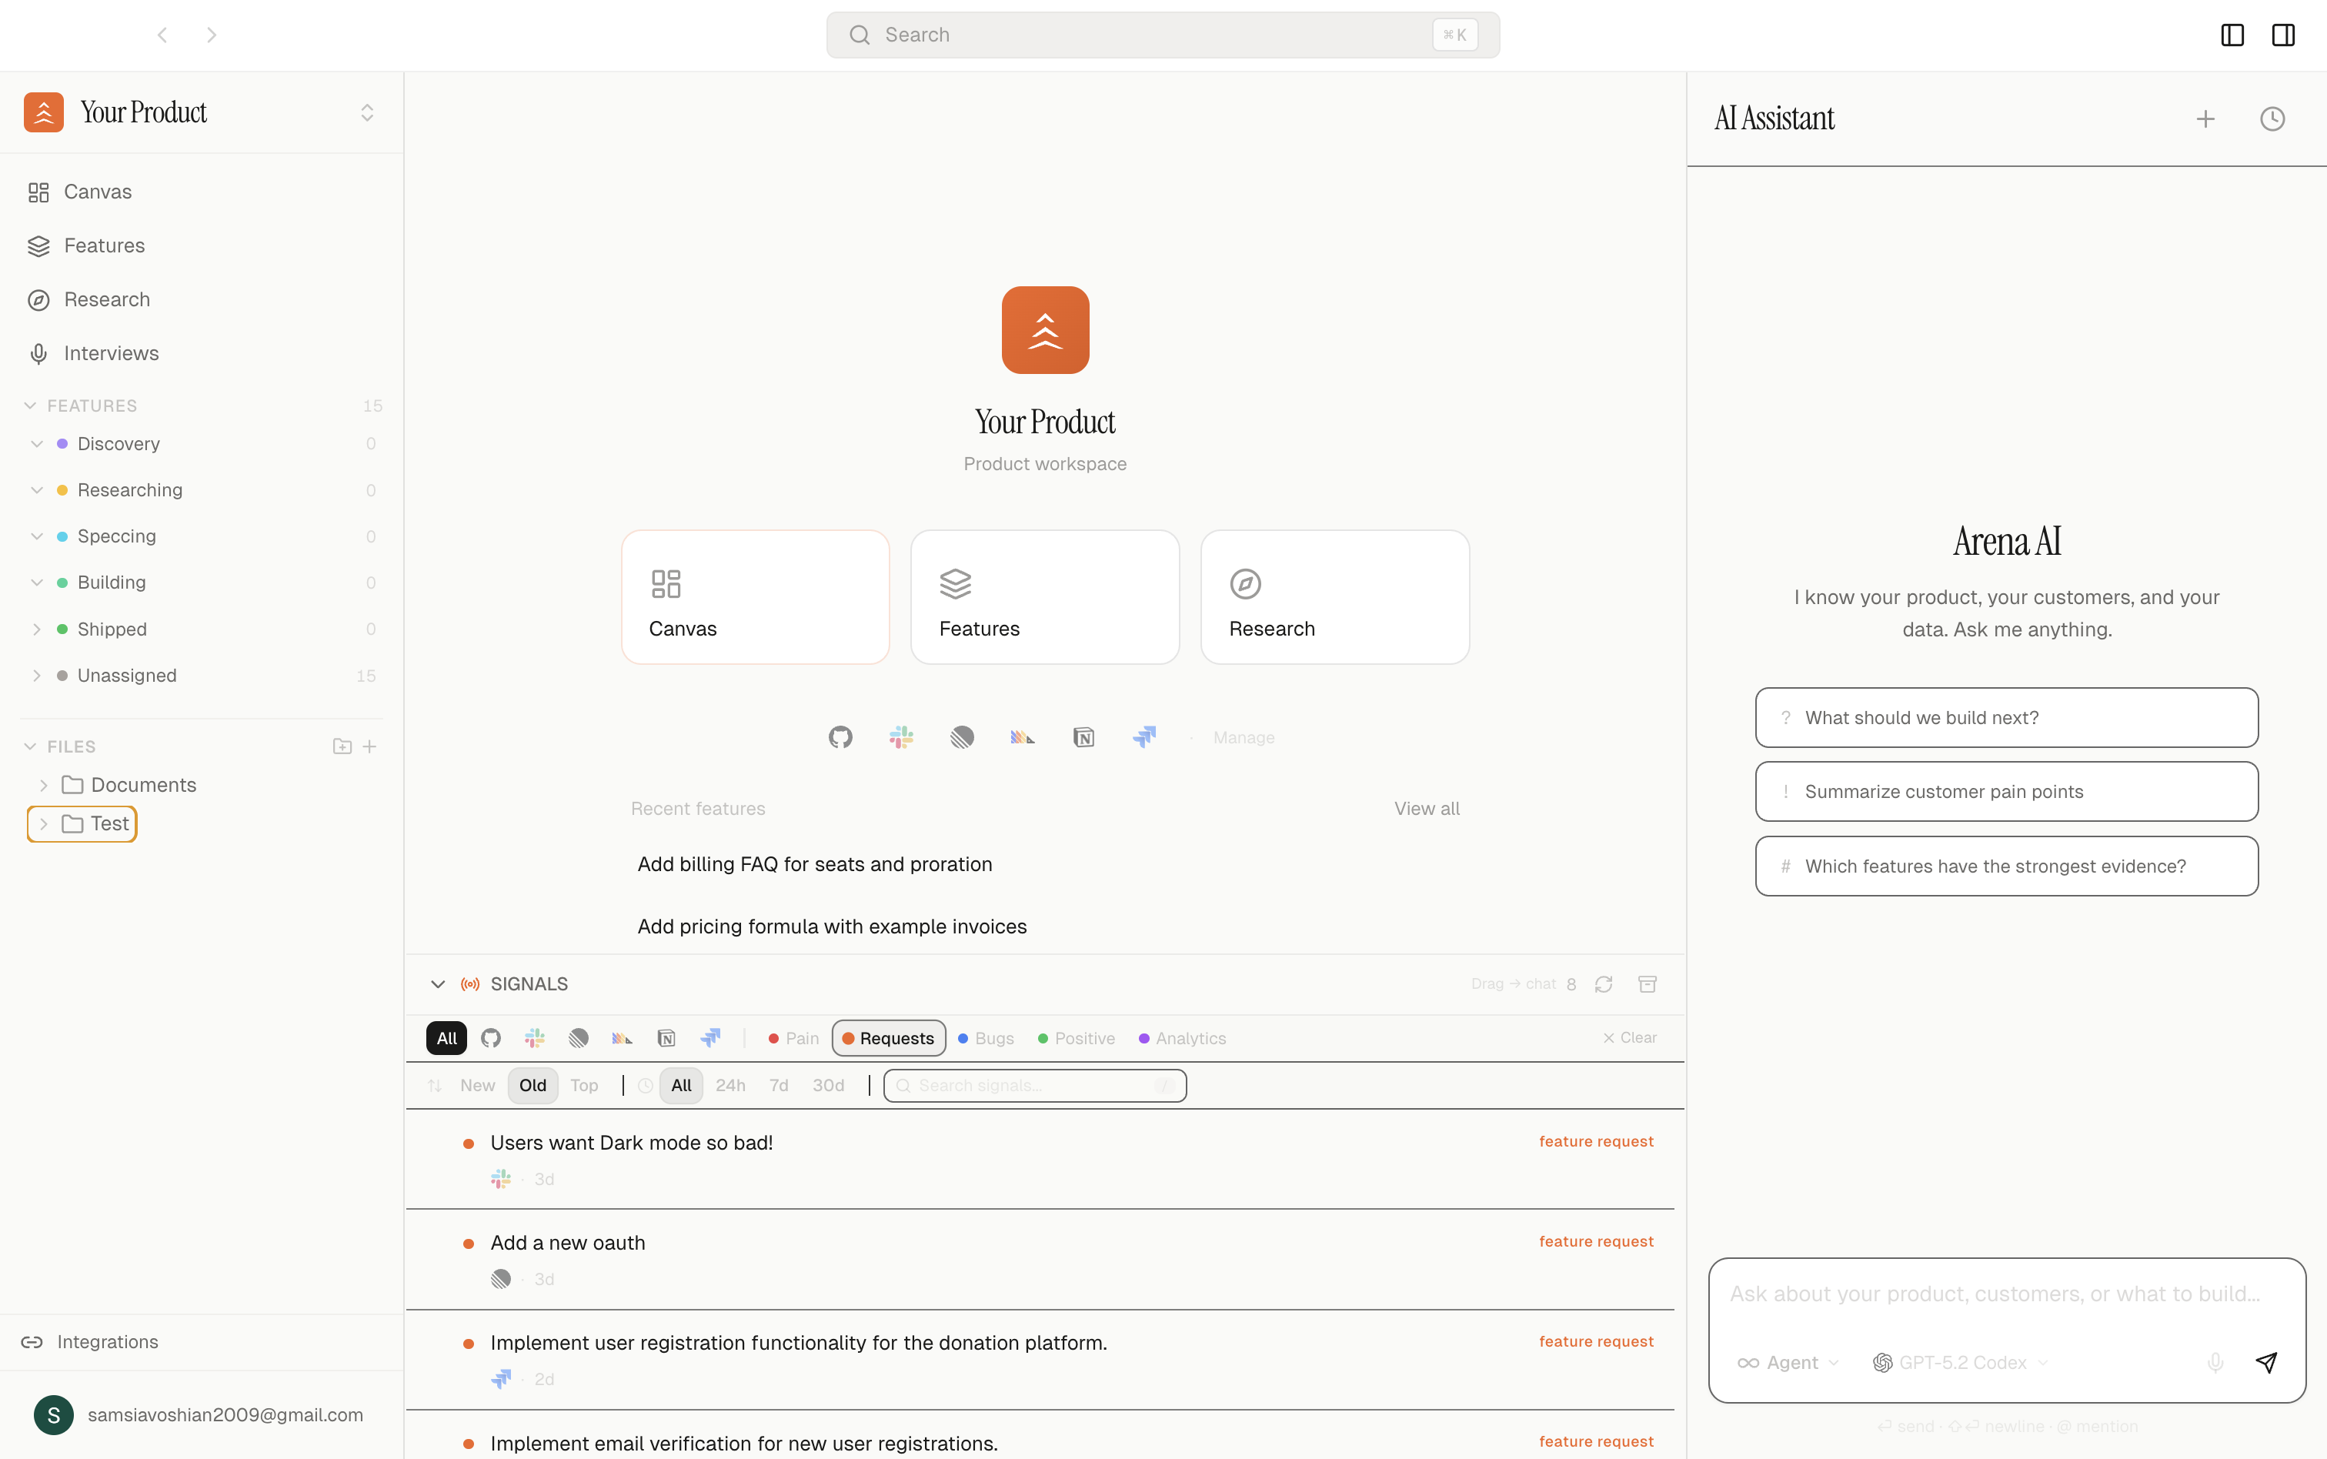Viewport: 2327px width, 1459px height.
Task: Click the send message arrow icon
Action: tap(2266, 1361)
